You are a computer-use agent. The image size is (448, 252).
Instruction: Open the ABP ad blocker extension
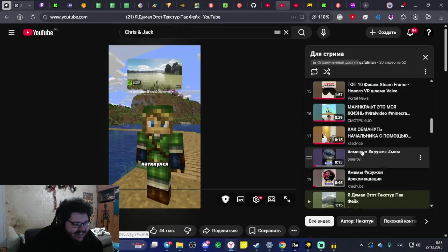click(339, 17)
